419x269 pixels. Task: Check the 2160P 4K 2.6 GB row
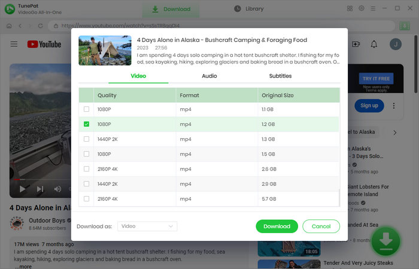point(86,169)
